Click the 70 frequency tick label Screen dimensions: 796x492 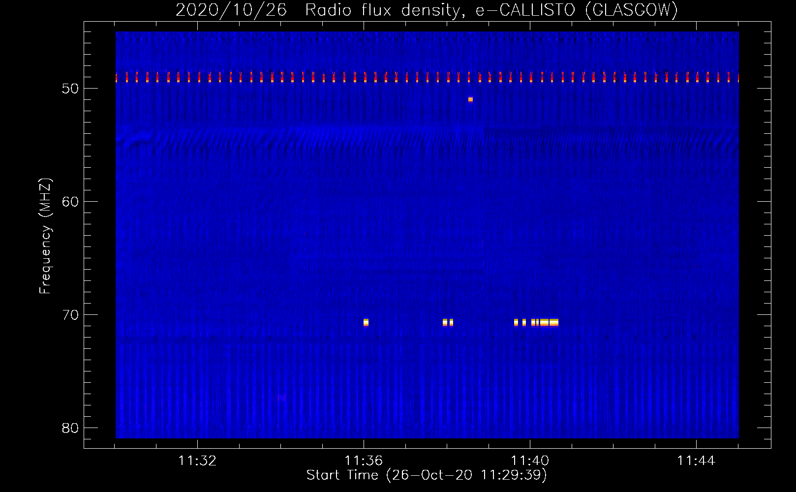[x=70, y=315]
